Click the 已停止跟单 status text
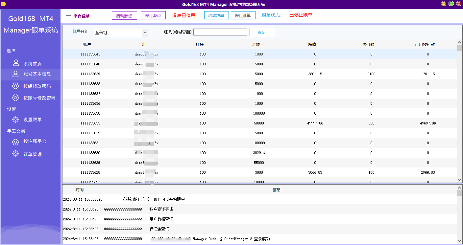Image resolution: width=463 pixels, height=245 pixels. coord(301,15)
